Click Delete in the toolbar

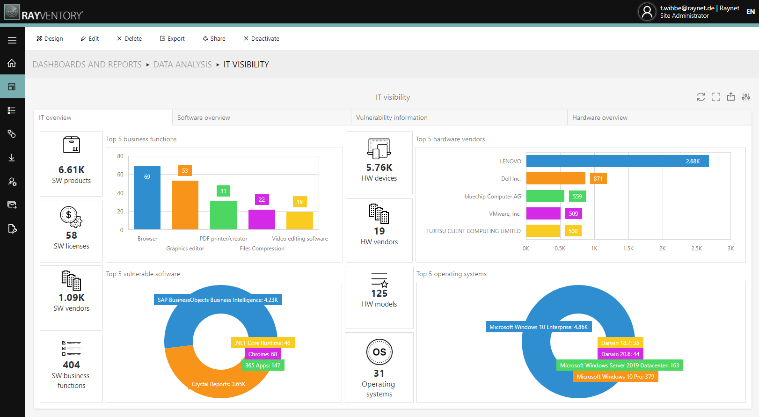[x=129, y=39]
